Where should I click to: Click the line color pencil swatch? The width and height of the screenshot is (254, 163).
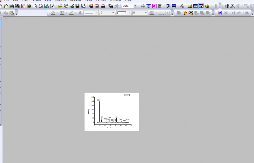[x=71, y=13]
